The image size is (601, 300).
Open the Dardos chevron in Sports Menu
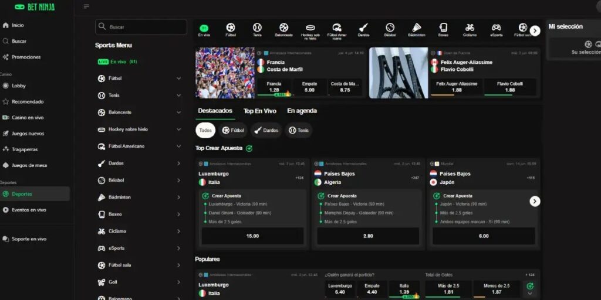[178, 163]
